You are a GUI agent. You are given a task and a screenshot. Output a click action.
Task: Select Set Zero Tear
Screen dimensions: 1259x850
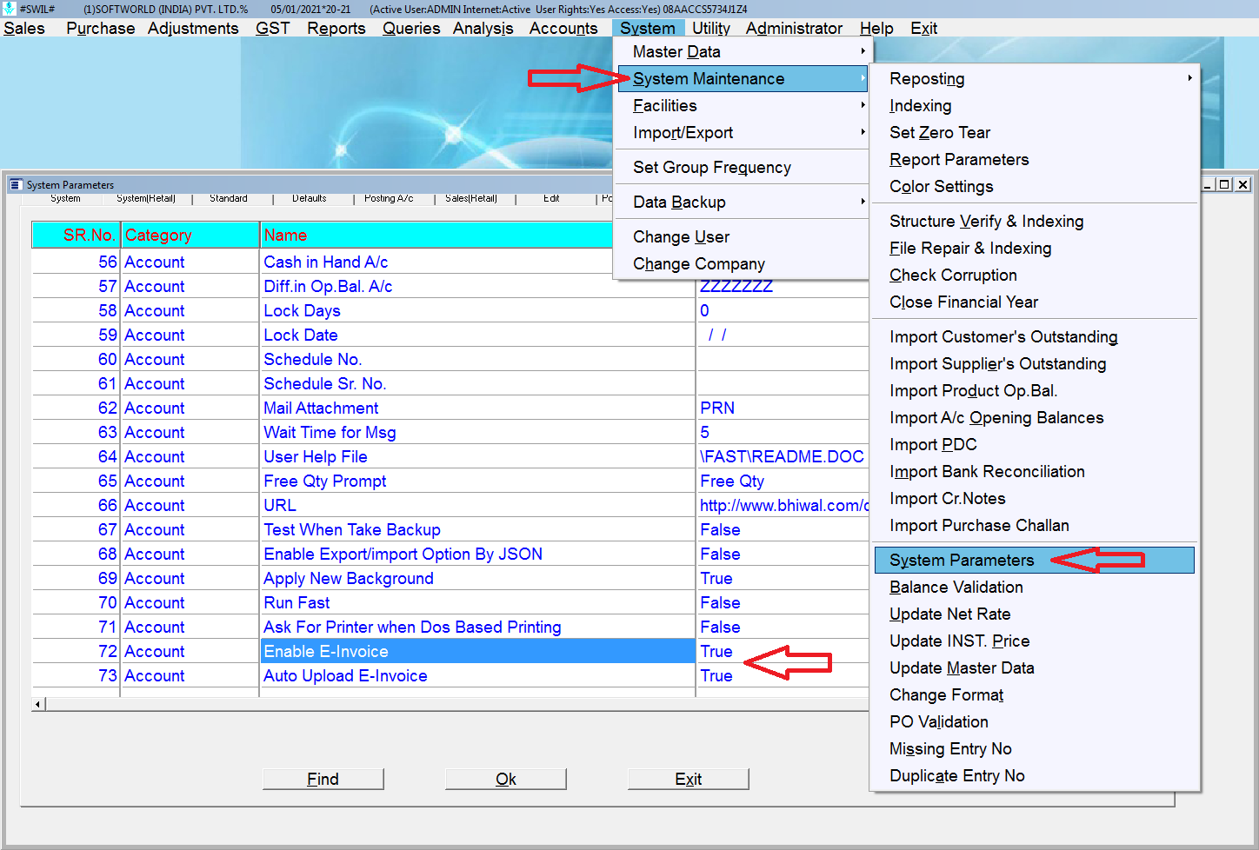1035,132
